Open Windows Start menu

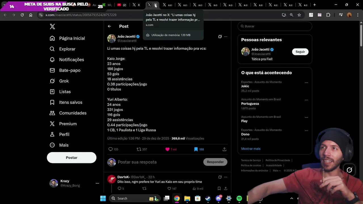103,198
